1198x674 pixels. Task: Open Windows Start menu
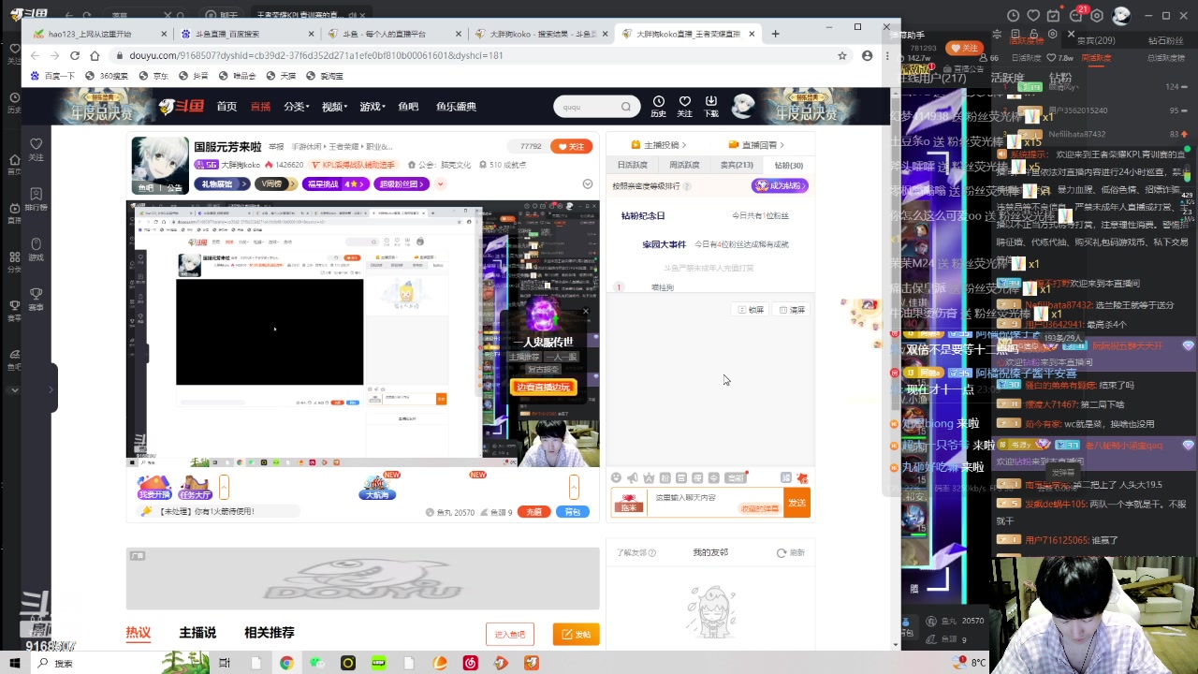pyautogui.click(x=14, y=663)
